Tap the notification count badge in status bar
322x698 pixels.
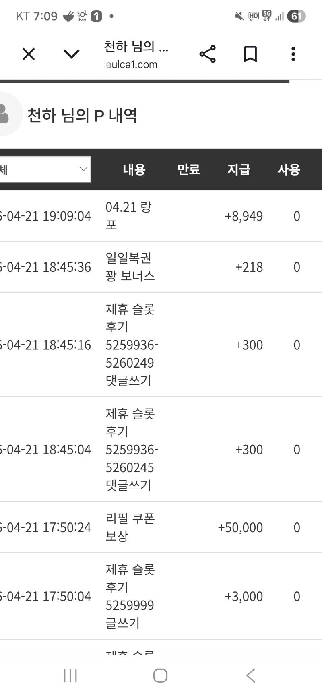pyautogui.click(x=97, y=17)
